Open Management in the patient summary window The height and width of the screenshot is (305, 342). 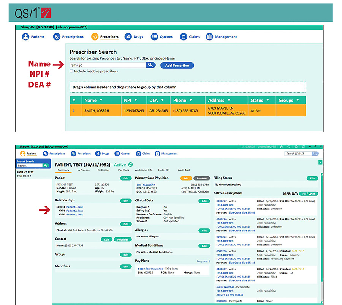point(166,154)
